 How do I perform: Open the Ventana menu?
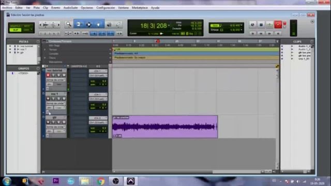tap(123, 8)
